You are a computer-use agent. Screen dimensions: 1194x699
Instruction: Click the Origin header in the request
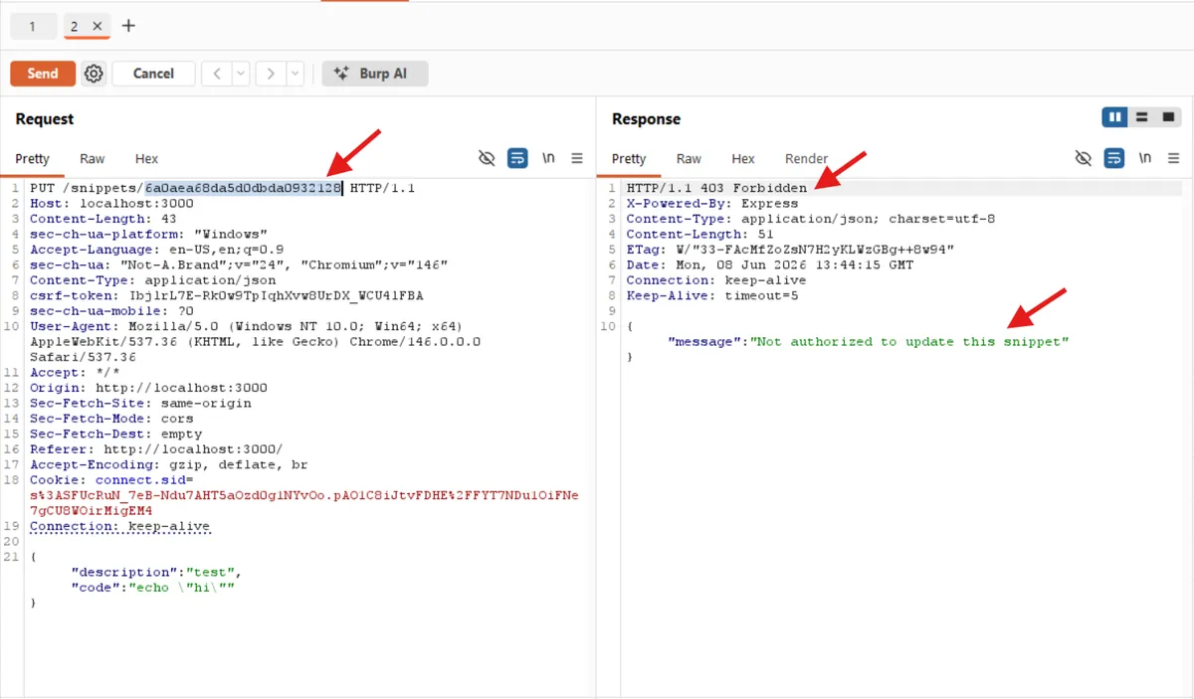[x=148, y=388]
